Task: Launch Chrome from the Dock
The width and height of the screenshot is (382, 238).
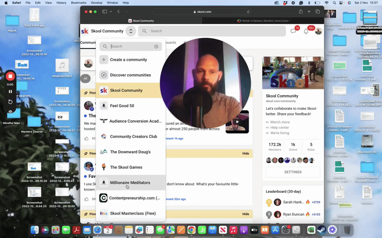Action: [191, 230]
